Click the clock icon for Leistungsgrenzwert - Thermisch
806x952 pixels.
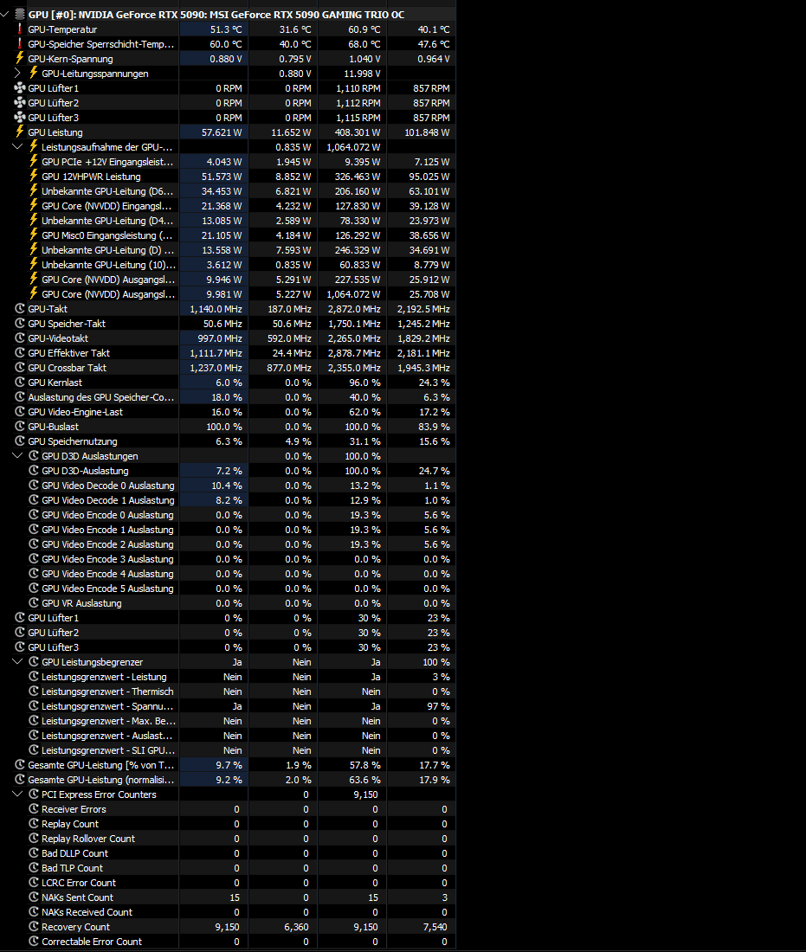click(x=34, y=691)
